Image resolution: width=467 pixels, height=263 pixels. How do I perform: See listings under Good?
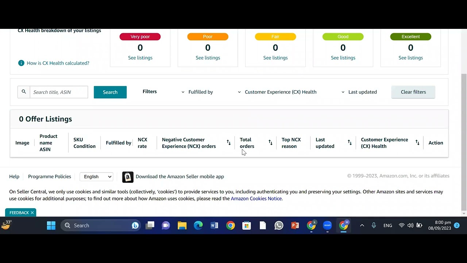[343, 58]
